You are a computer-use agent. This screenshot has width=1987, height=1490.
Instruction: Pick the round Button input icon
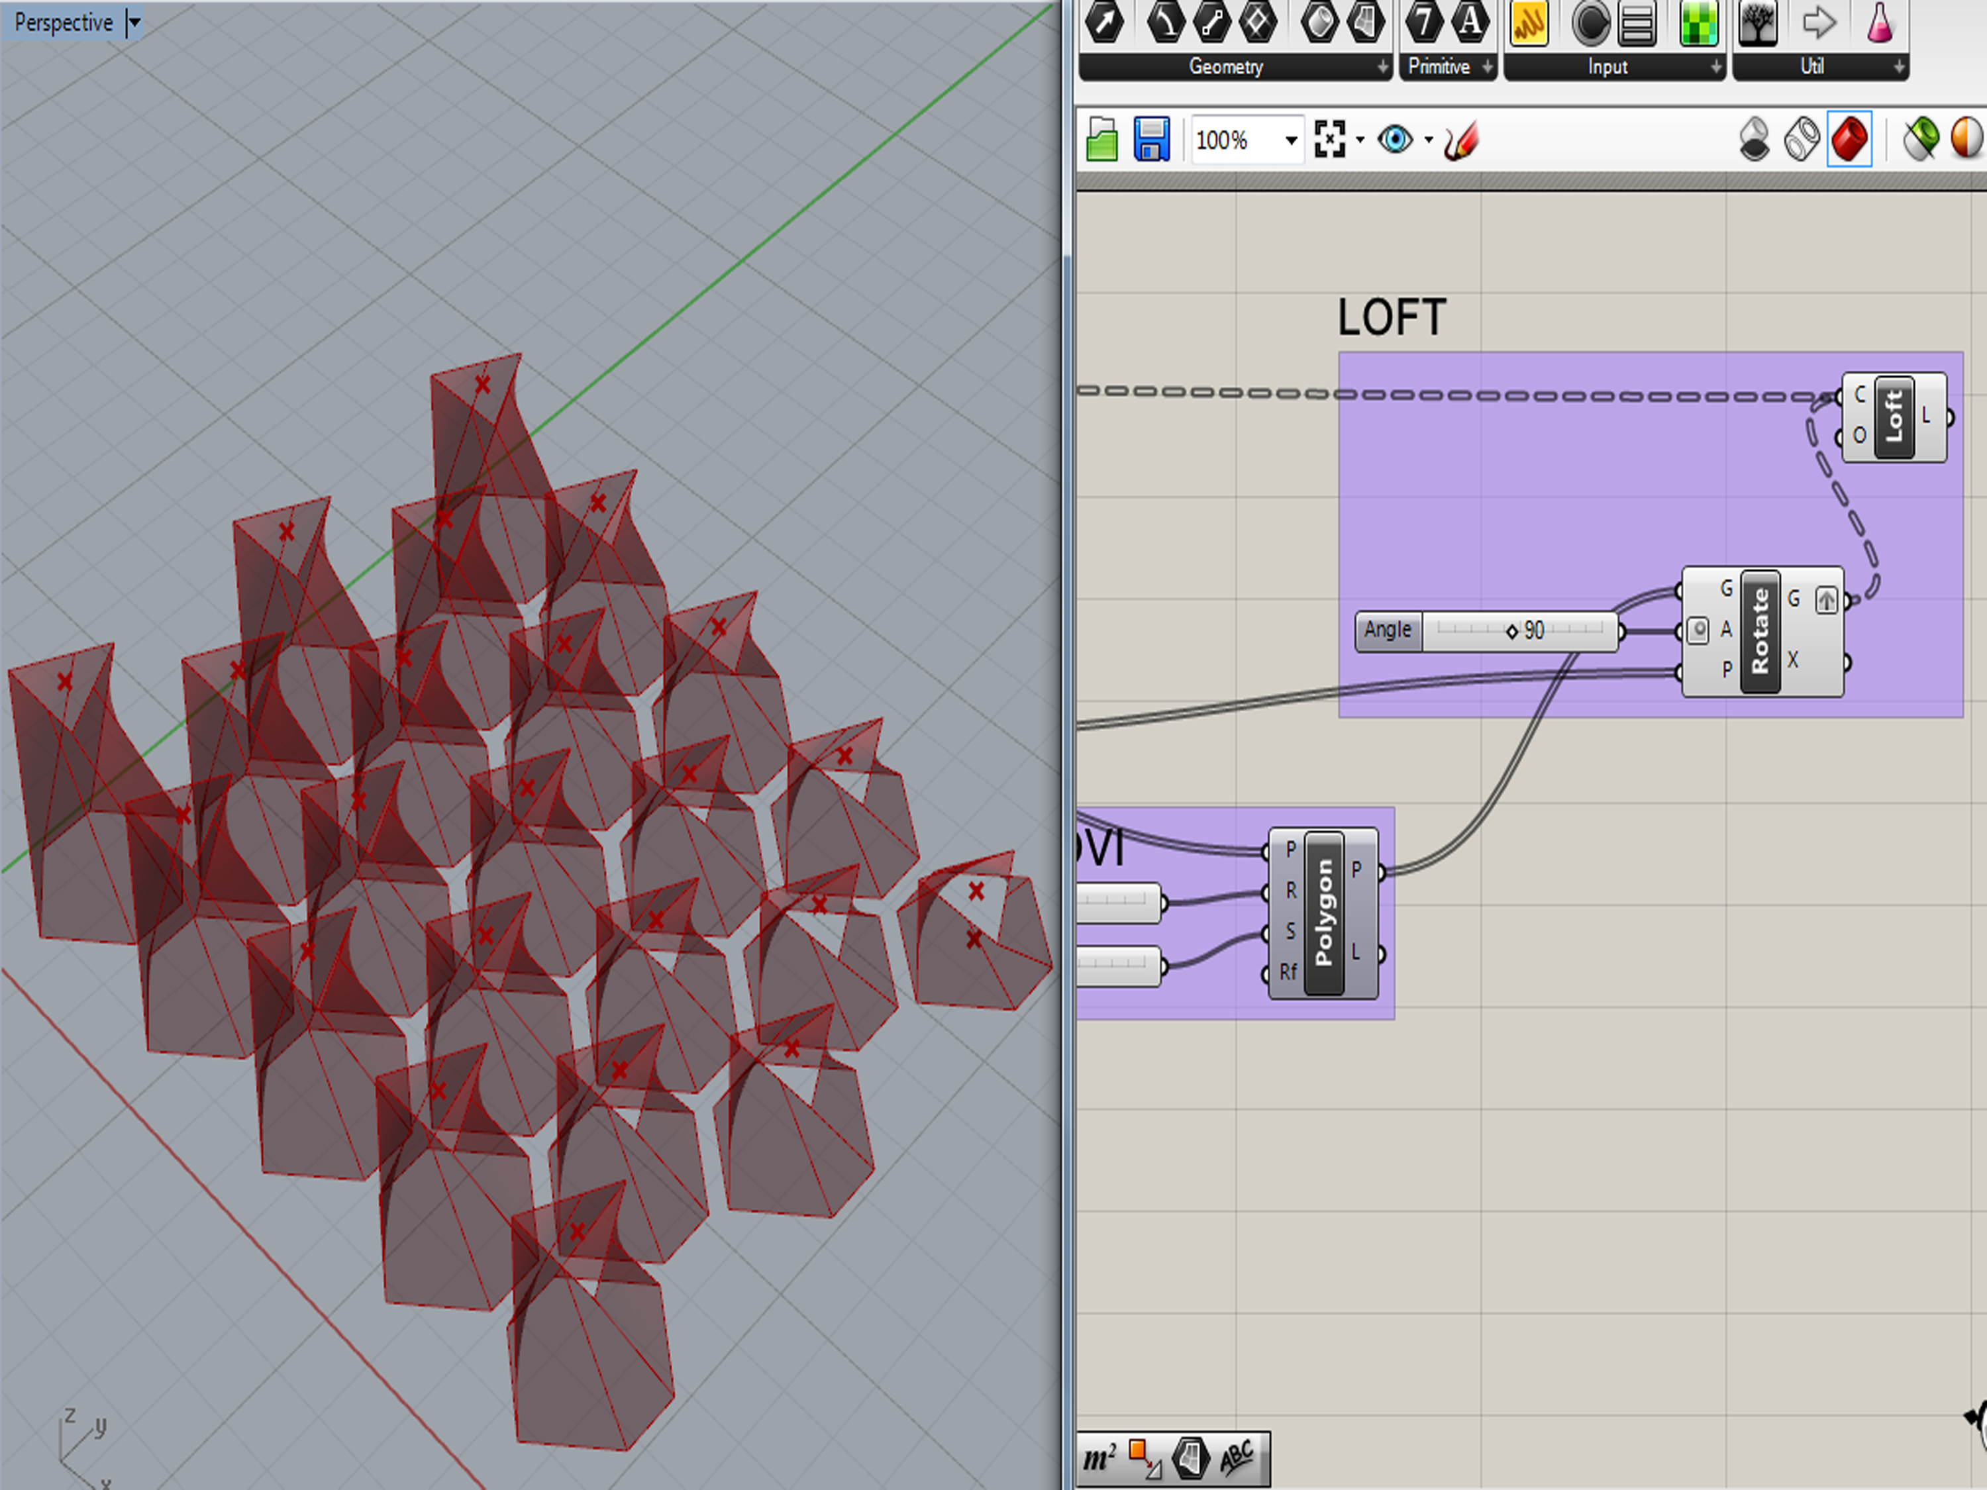(1591, 23)
